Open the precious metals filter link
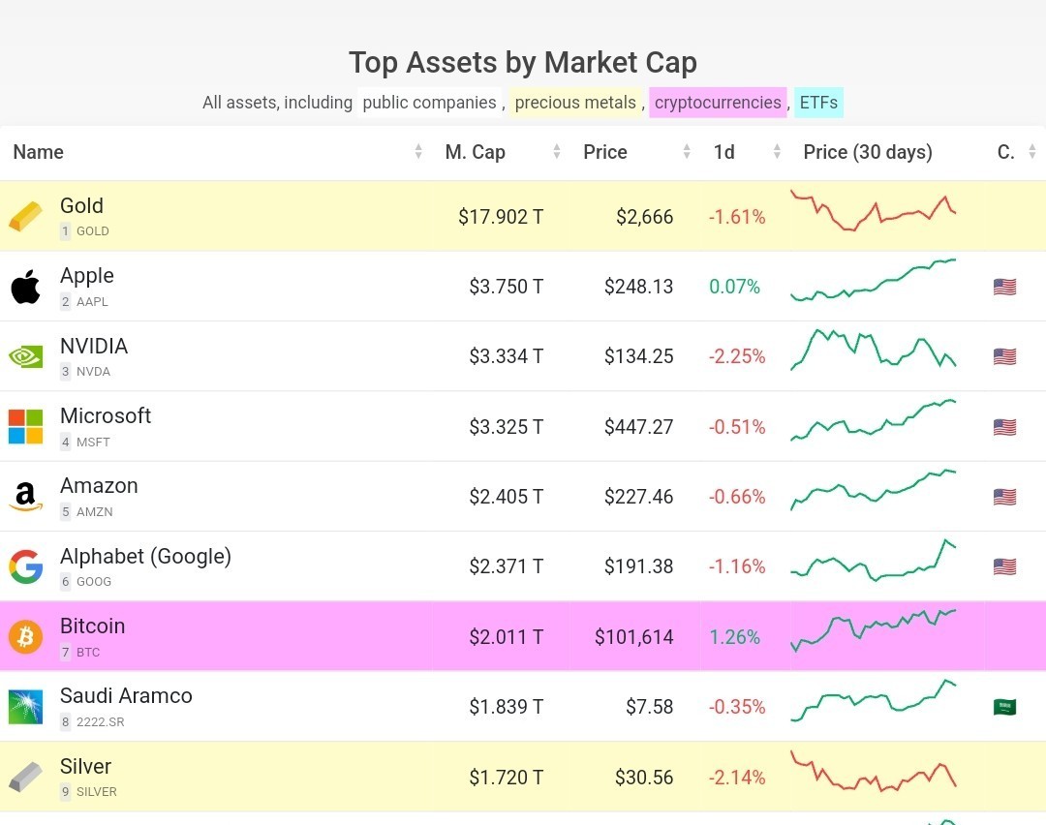1046x825 pixels. coord(575,103)
